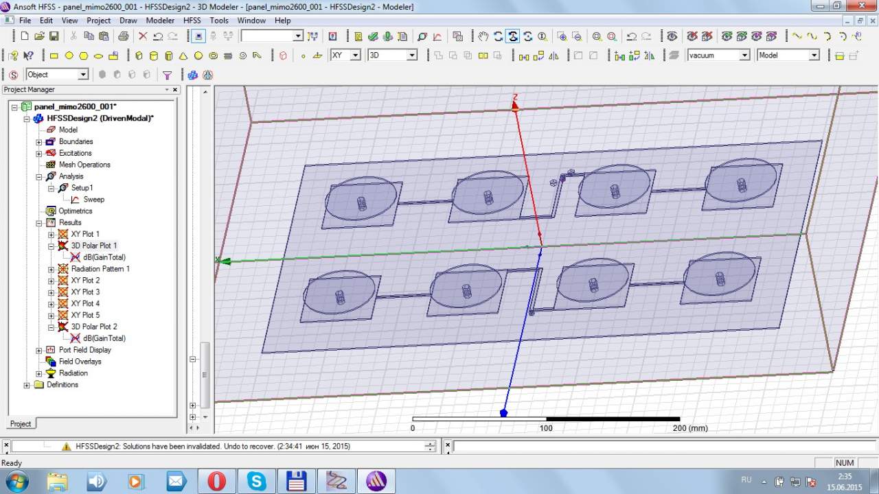Open the HFSS menu
This screenshot has width=879, height=494.
tap(192, 21)
